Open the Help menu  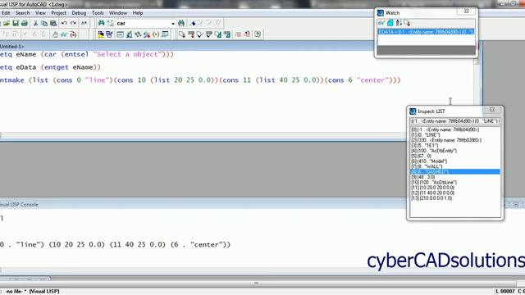click(x=138, y=13)
